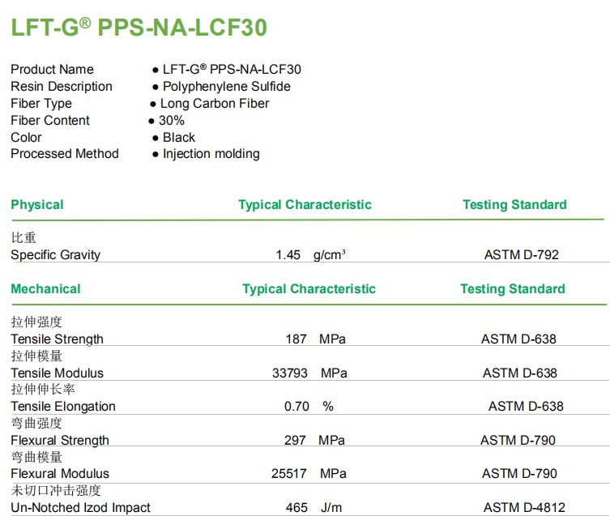Click the Chinese label '拉伸模量'

(x=36, y=356)
